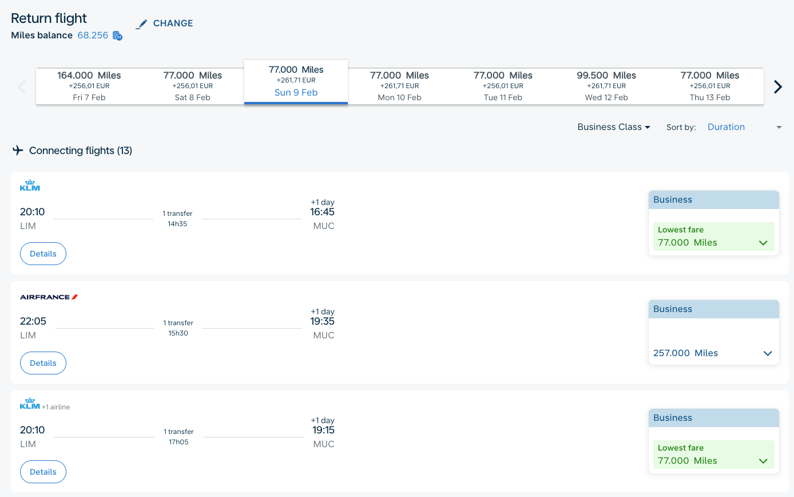794x497 pixels.
Task: Click the AIRFRANCE logo on the second flight
Action: click(49, 297)
